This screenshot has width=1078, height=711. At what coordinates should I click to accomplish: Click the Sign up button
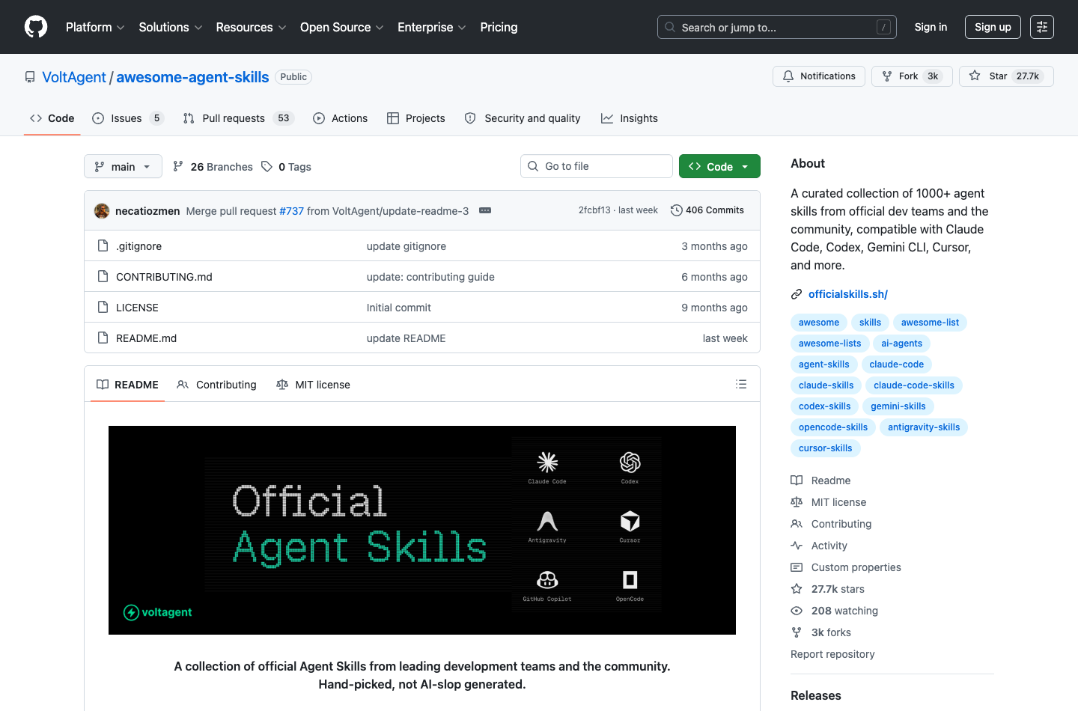pyautogui.click(x=993, y=27)
